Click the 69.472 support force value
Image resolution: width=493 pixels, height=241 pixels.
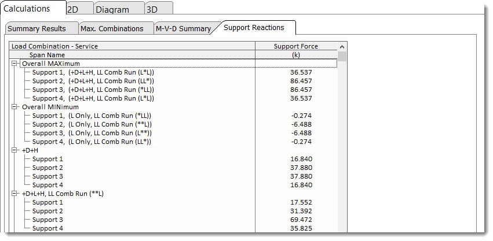(301, 220)
